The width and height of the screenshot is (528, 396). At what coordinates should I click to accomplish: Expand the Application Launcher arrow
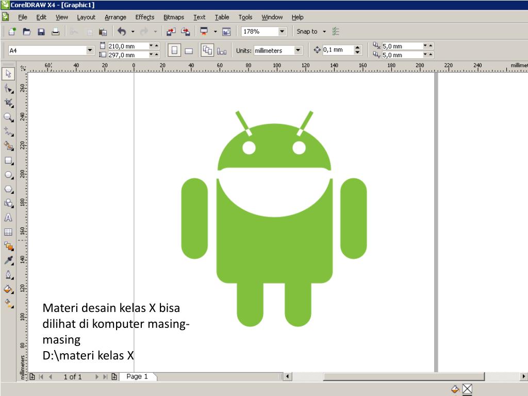[215, 31]
